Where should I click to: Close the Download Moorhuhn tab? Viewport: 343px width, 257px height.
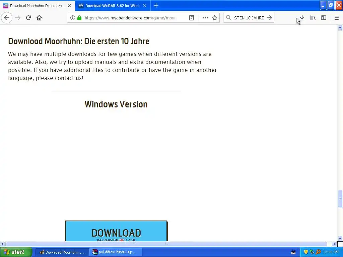(x=69, y=6)
